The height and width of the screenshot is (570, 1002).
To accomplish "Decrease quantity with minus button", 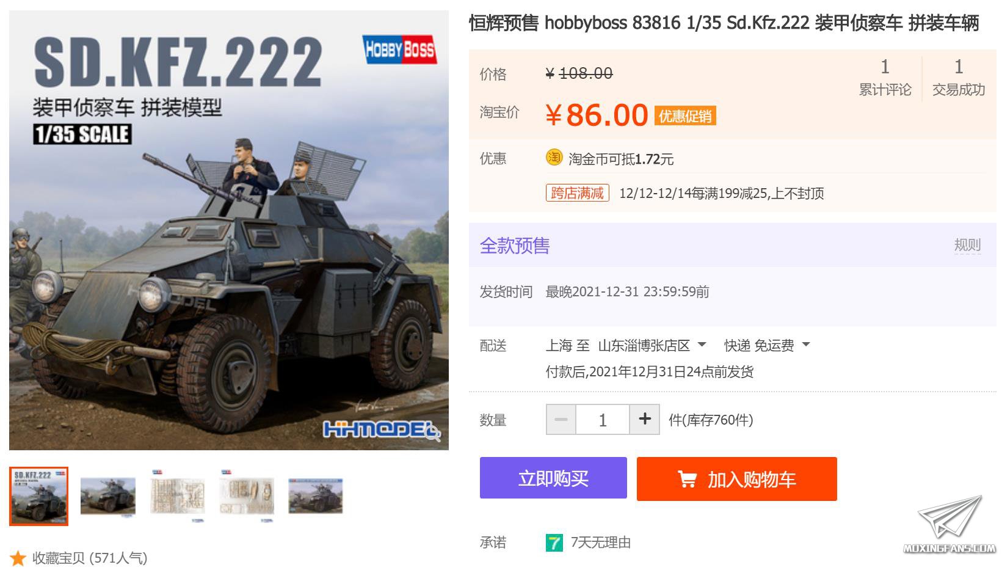I will pos(561,419).
